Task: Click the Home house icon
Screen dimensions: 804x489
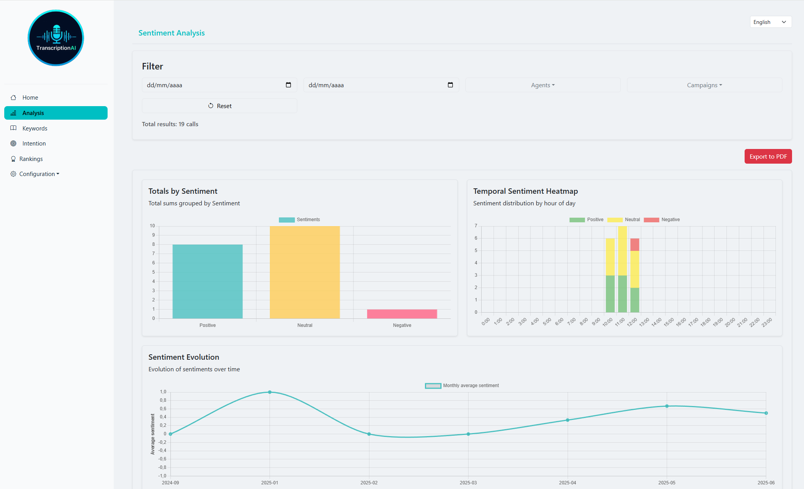Action: pyautogui.click(x=13, y=98)
